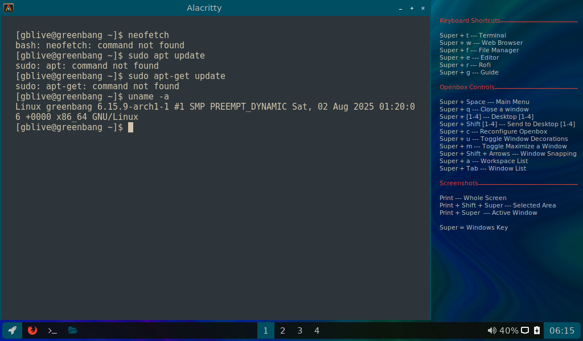Click 'Super + c --- Reconfigure Openbox' text

coord(494,132)
